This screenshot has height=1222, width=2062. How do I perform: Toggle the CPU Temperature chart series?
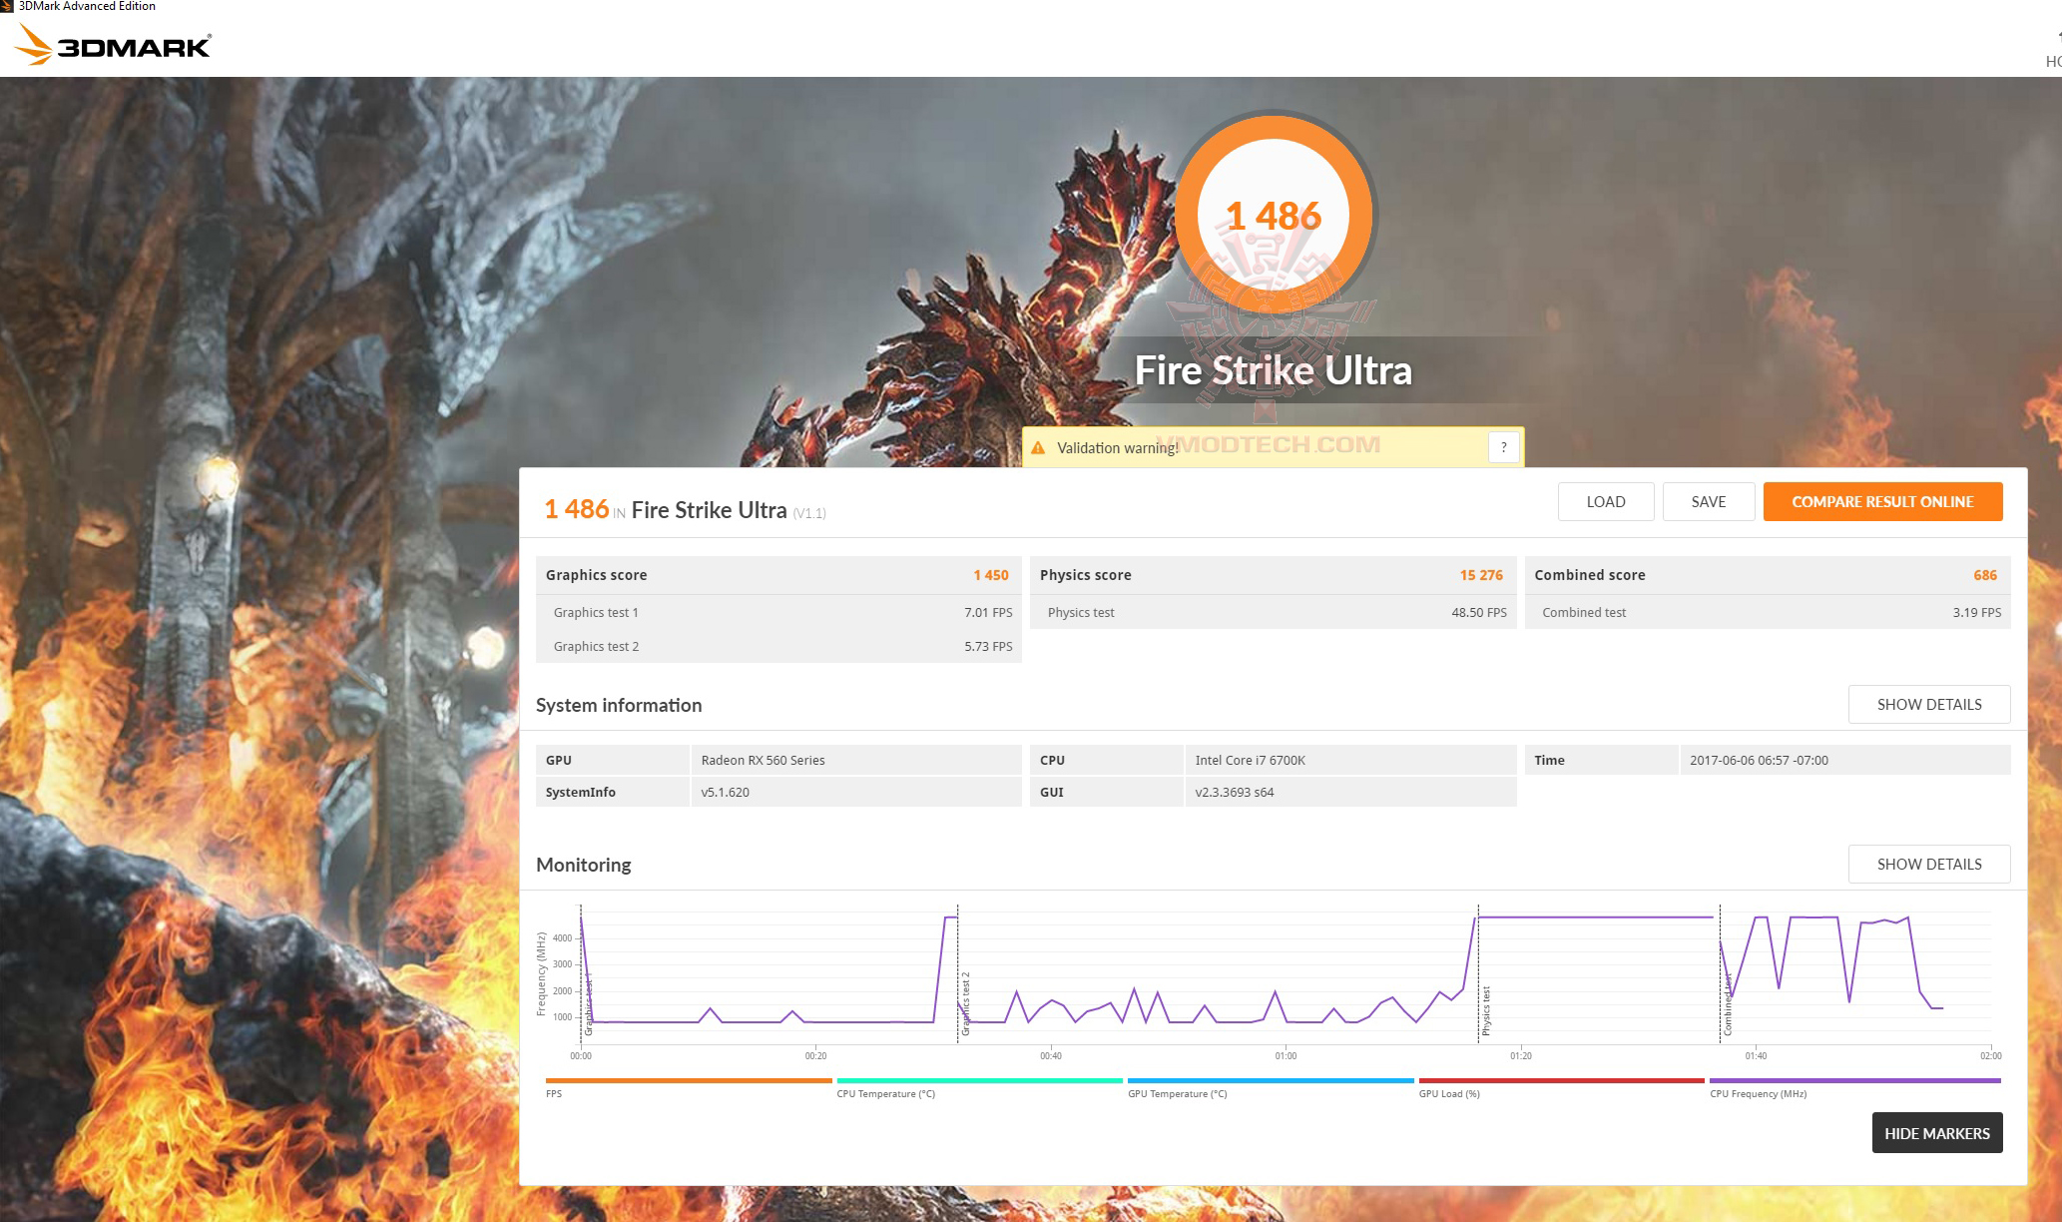click(979, 1080)
